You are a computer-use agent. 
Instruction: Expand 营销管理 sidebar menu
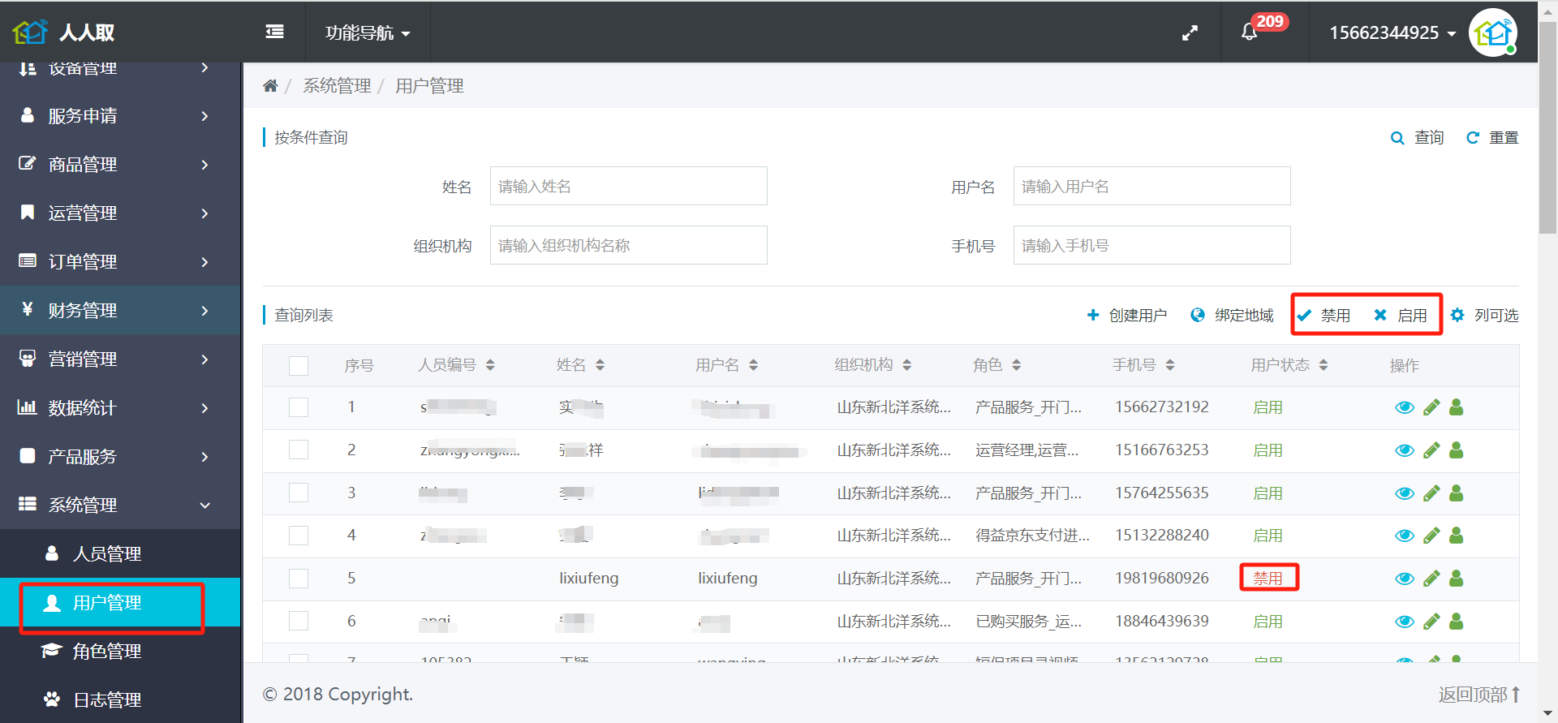pyautogui.click(x=120, y=359)
